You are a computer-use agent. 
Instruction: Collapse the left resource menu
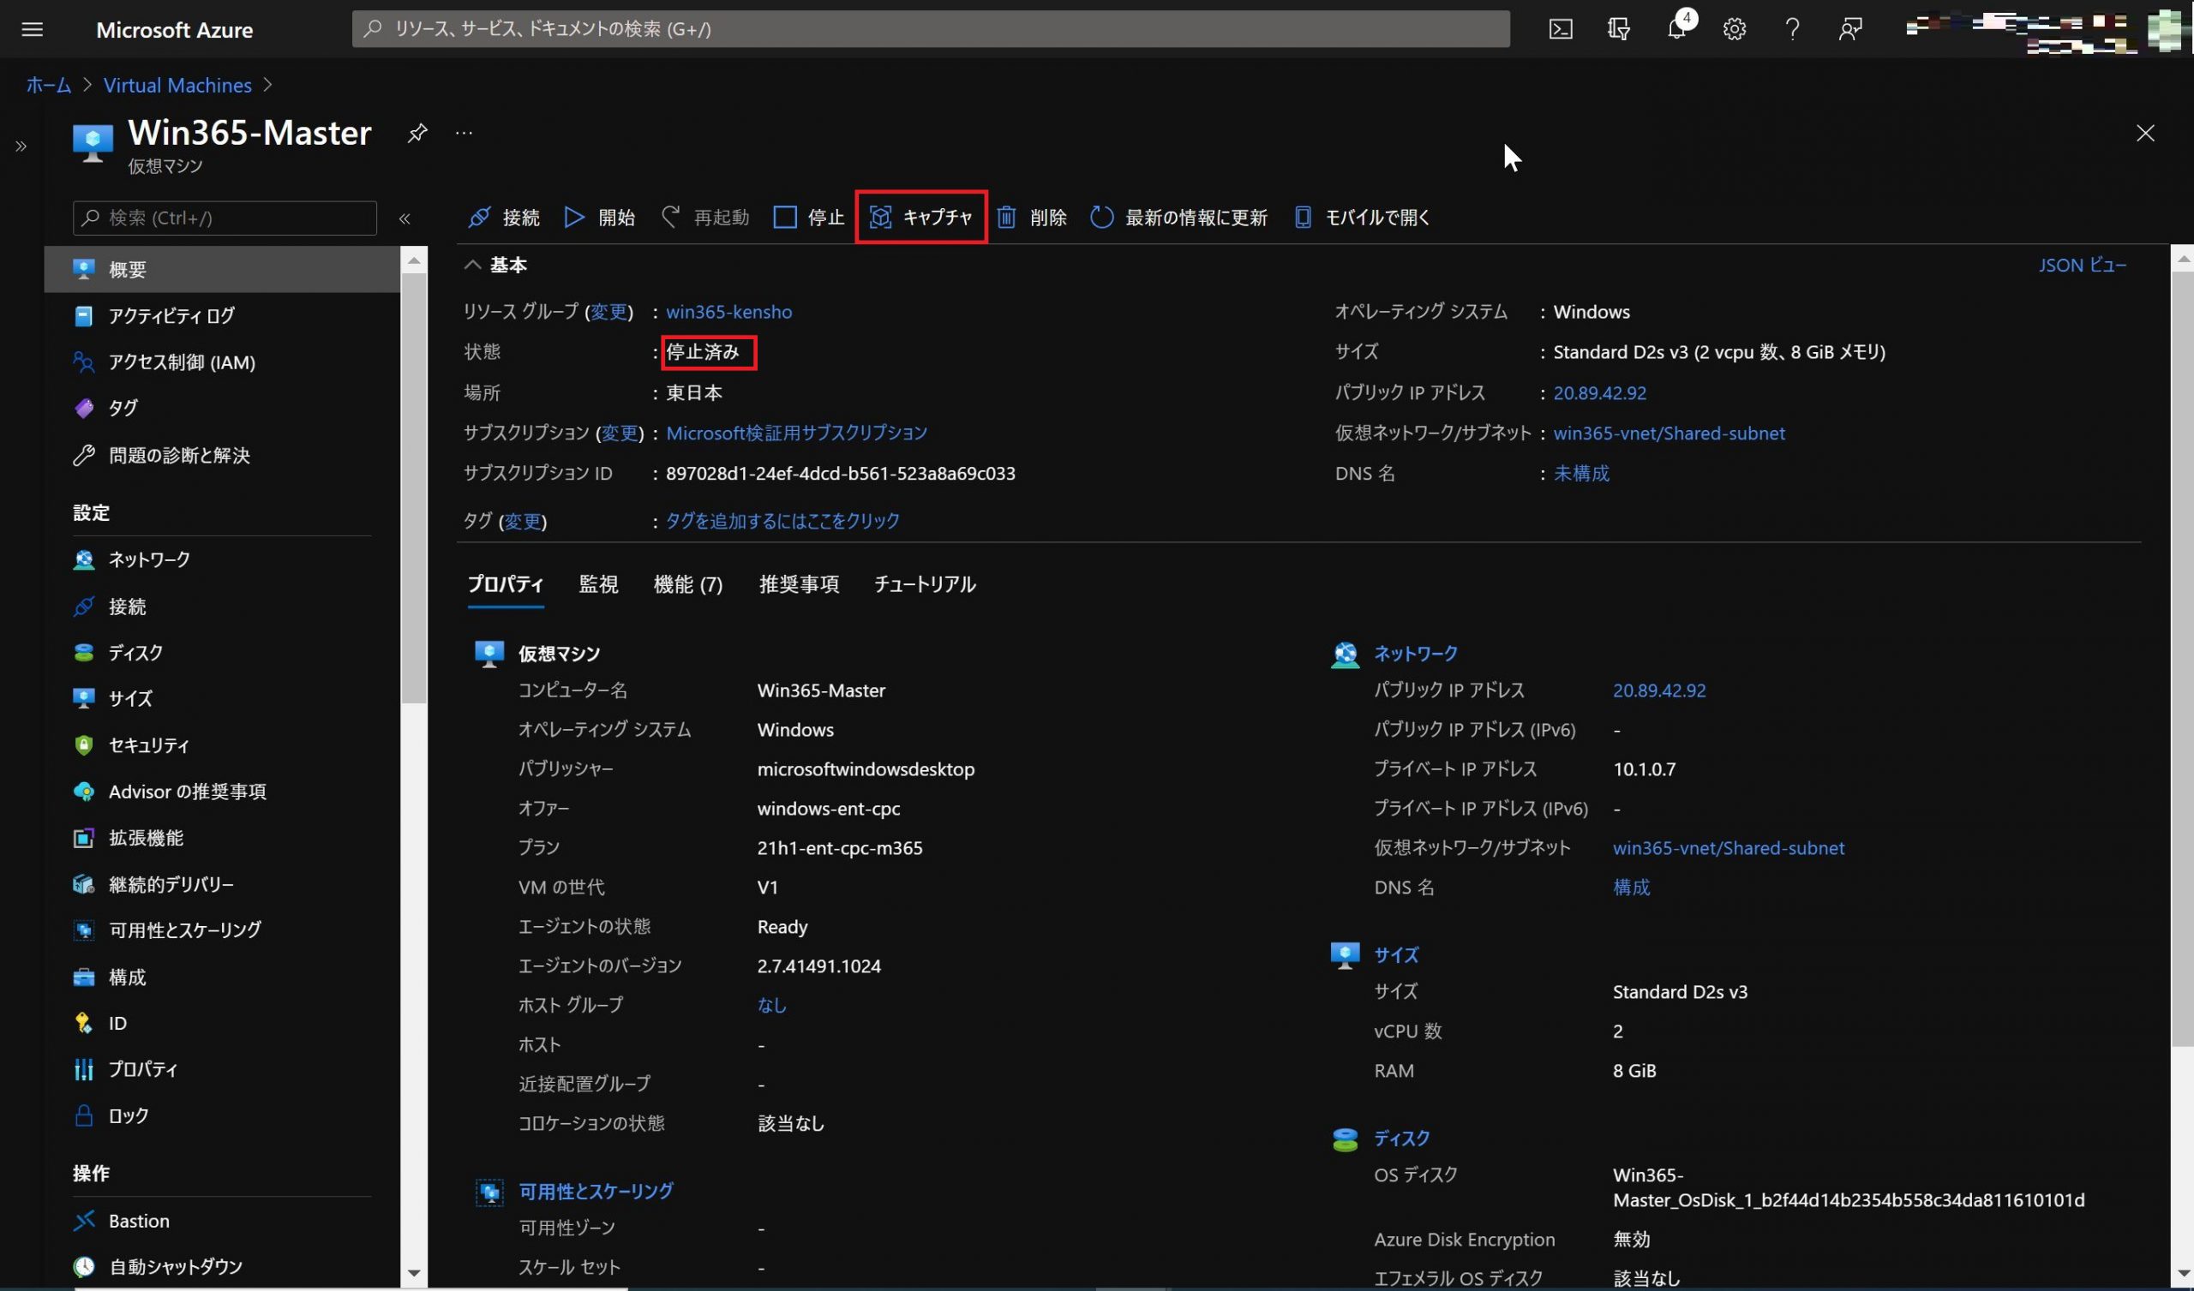(405, 218)
